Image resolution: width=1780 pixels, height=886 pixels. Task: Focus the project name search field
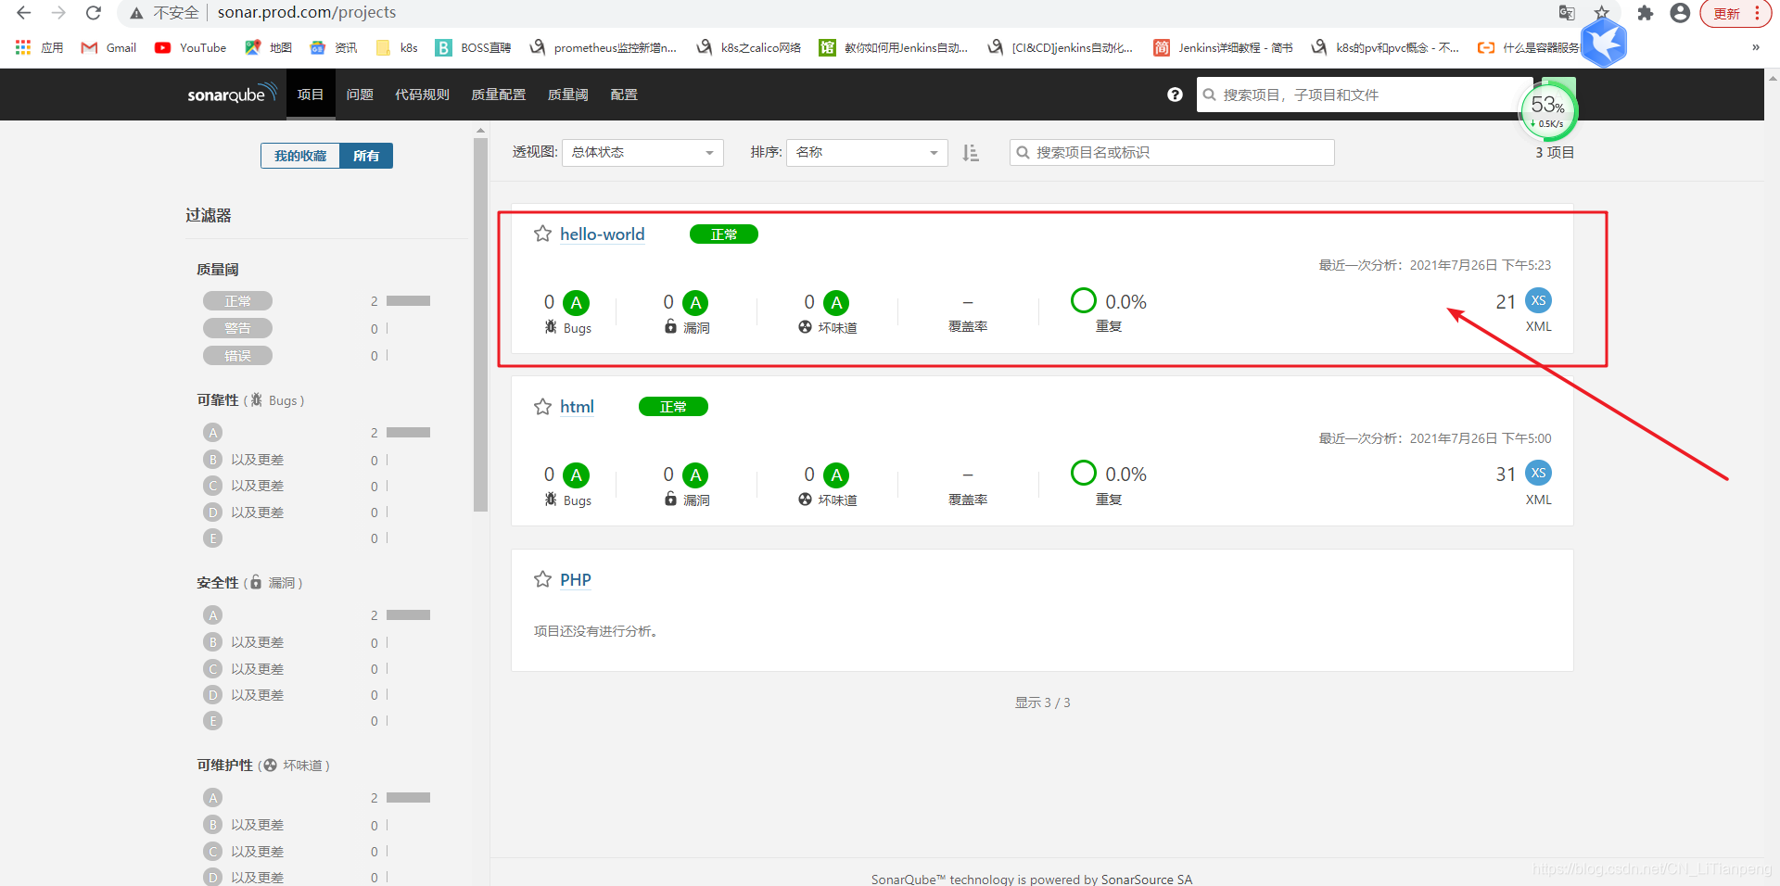click(x=1172, y=153)
